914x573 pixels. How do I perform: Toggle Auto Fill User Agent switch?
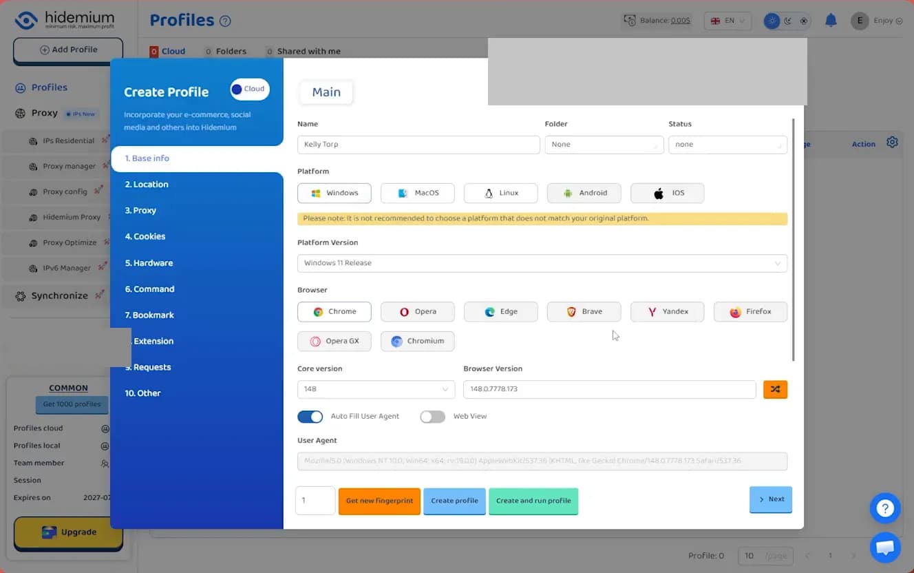310,417
